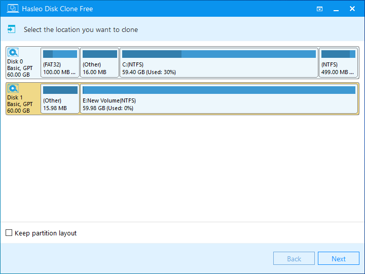The width and height of the screenshot is (365, 274).
Task: Choose the C: NTFS 59.40 GB partition
Action: [x=218, y=68]
